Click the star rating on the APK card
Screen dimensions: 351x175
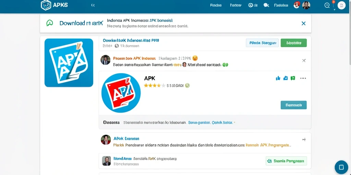point(155,85)
